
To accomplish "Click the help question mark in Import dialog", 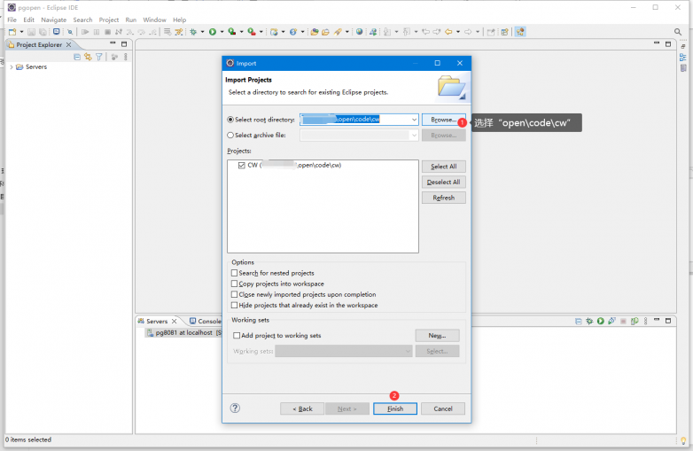I will [x=235, y=408].
